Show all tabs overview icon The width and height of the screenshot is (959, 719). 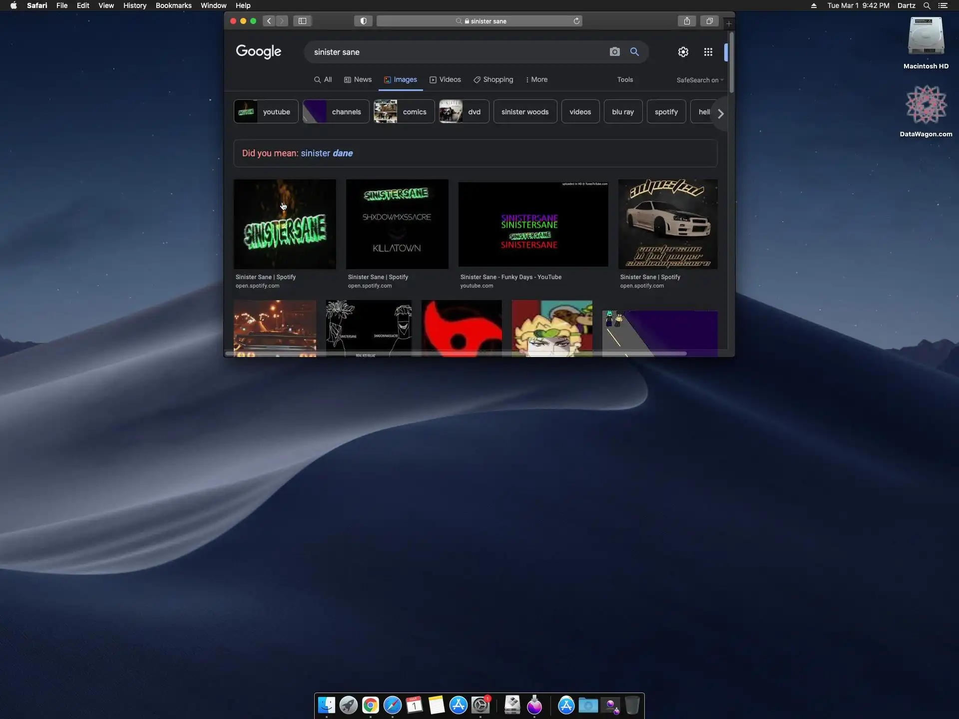pyautogui.click(x=709, y=21)
